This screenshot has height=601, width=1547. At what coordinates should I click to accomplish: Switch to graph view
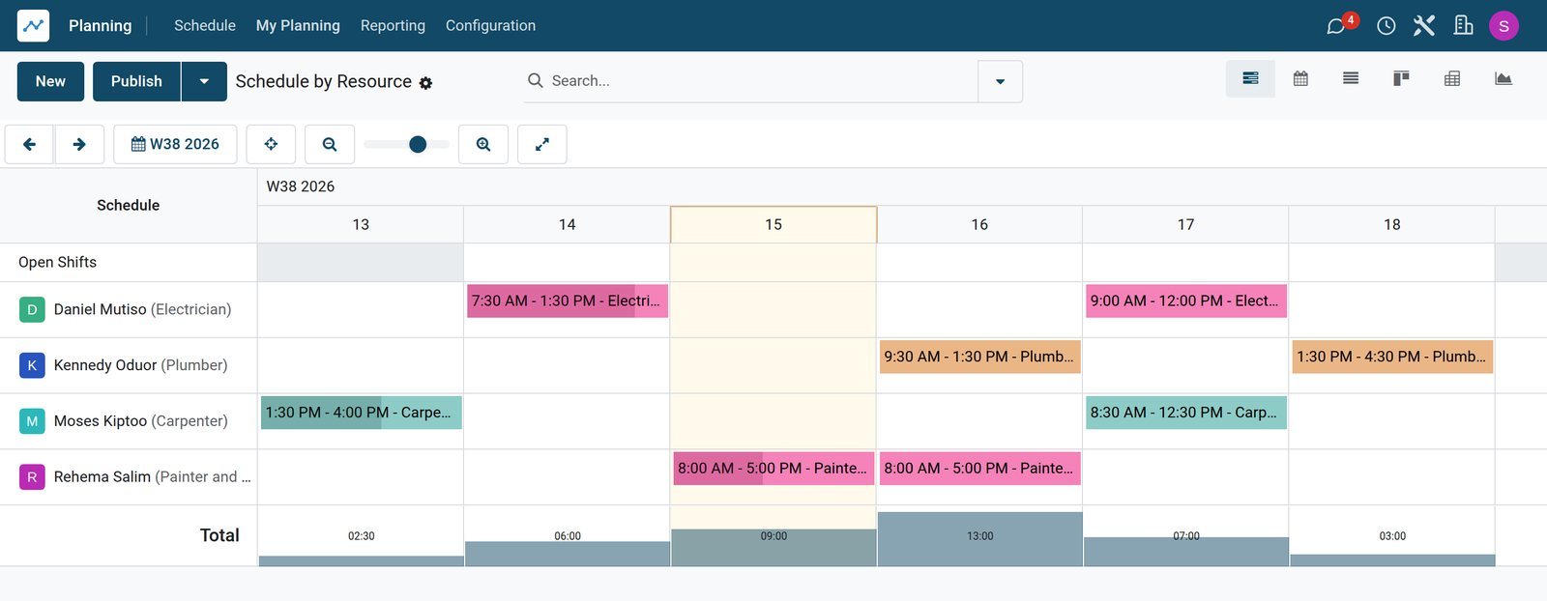click(x=1503, y=79)
